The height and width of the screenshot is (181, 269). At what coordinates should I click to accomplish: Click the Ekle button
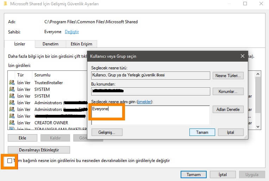coord(23,138)
